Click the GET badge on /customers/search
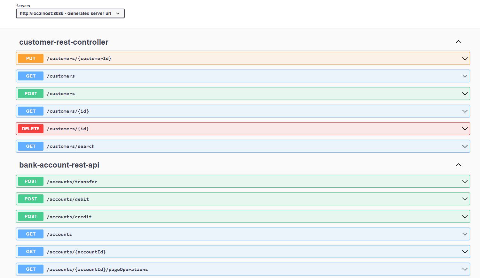 (30, 146)
